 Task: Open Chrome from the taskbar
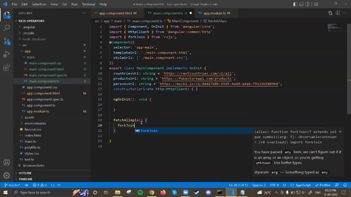pos(151,192)
